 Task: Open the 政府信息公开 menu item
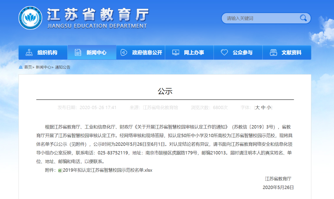click(147, 52)
